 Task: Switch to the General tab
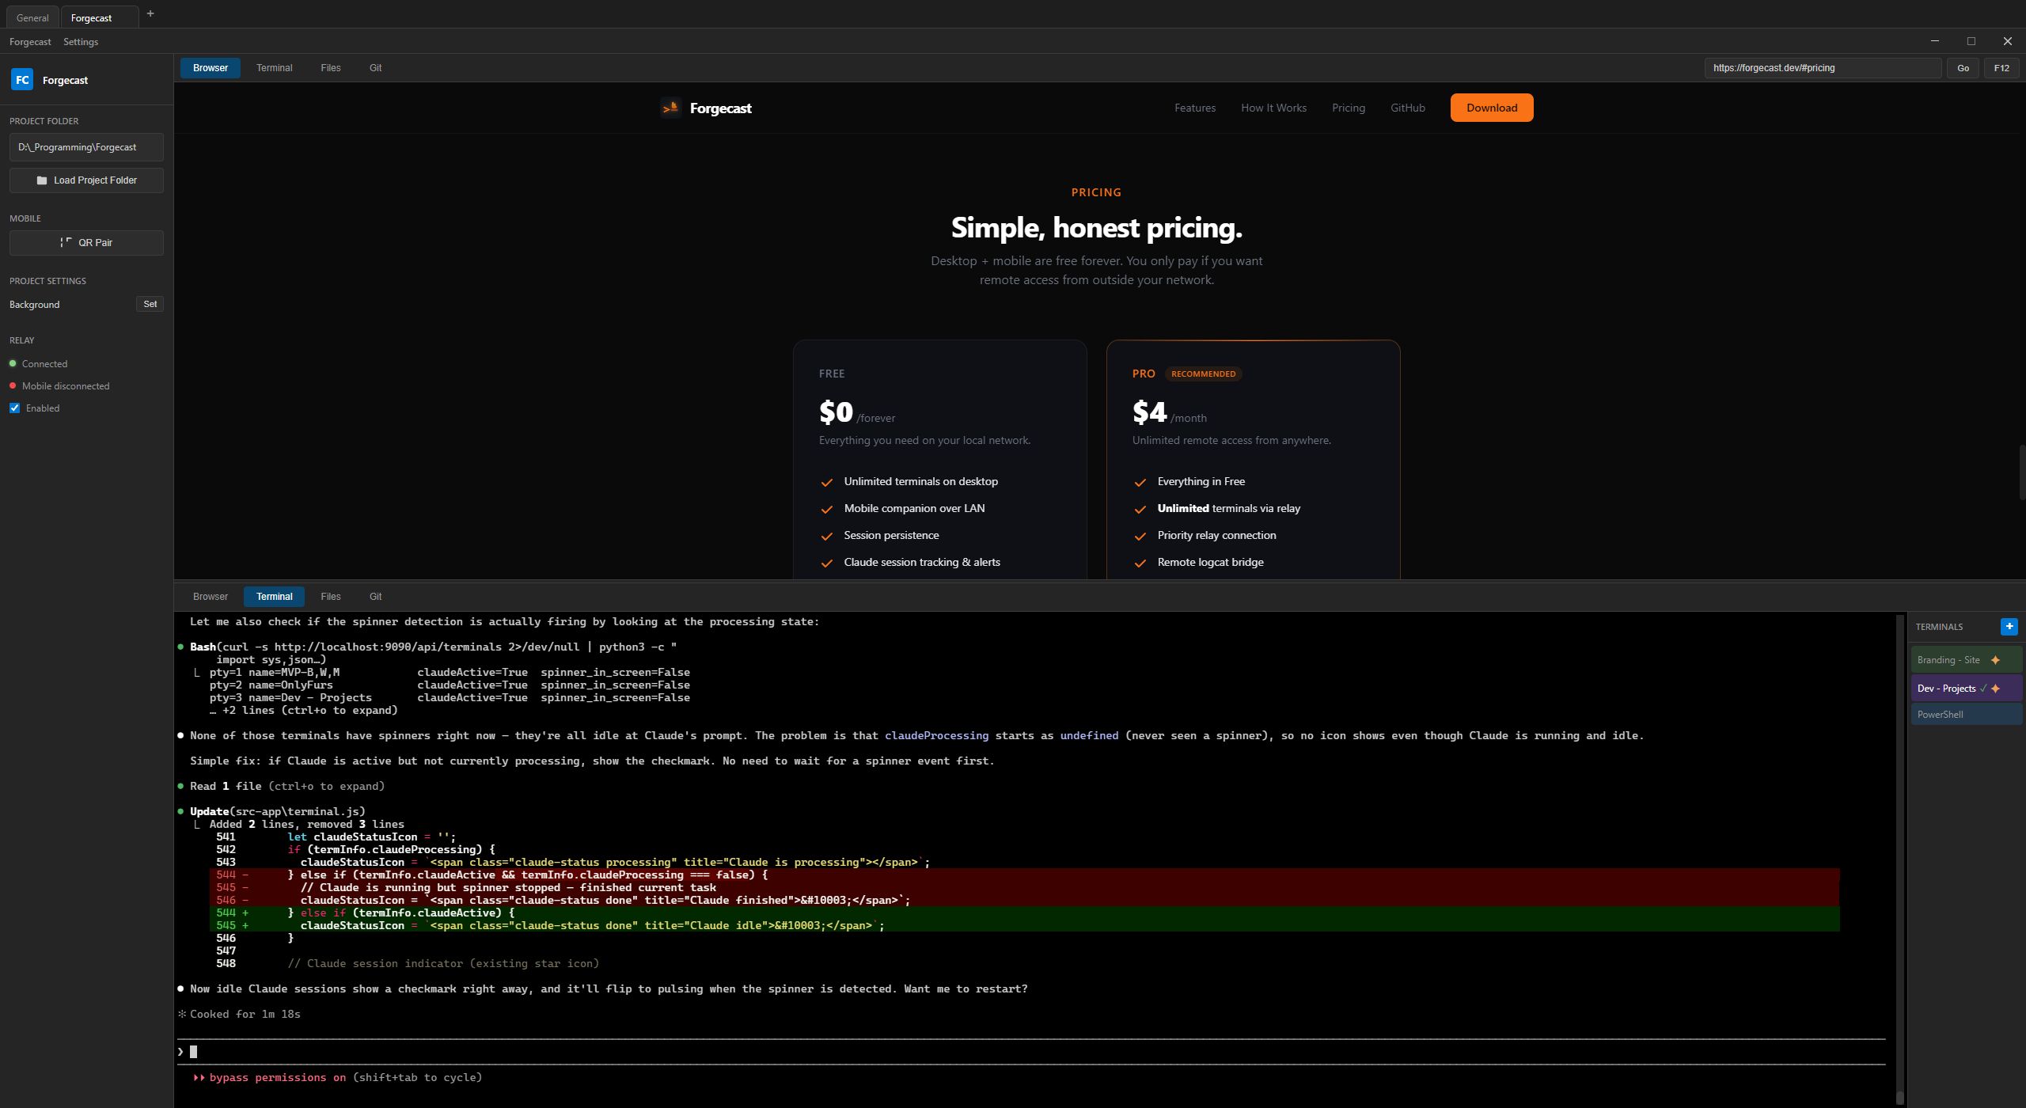tap(32, 17)
